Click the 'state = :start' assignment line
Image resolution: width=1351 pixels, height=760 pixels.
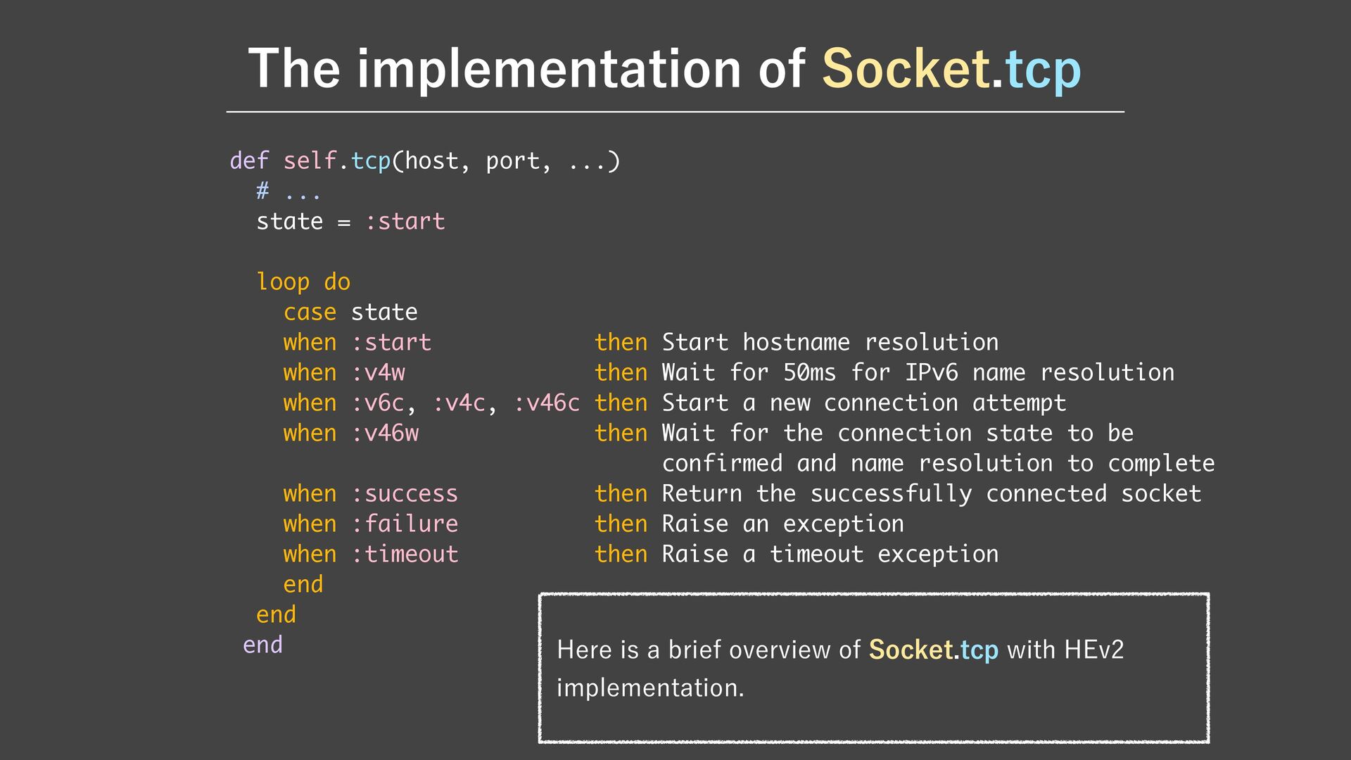pyautogui.click(x=350, y=222)
